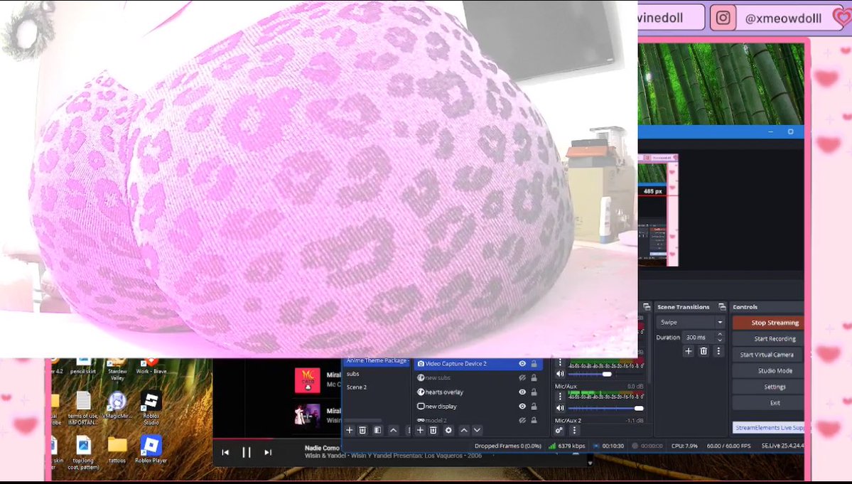Screen dimensions: 852x484
Task: Mute the Mic/Aux speaker icon
Action: [x=560, y=408]
